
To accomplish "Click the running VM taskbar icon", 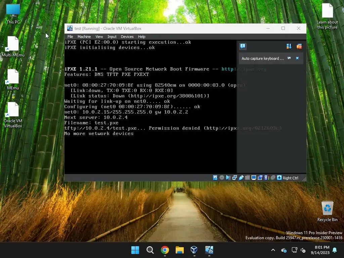I will 209,250.
